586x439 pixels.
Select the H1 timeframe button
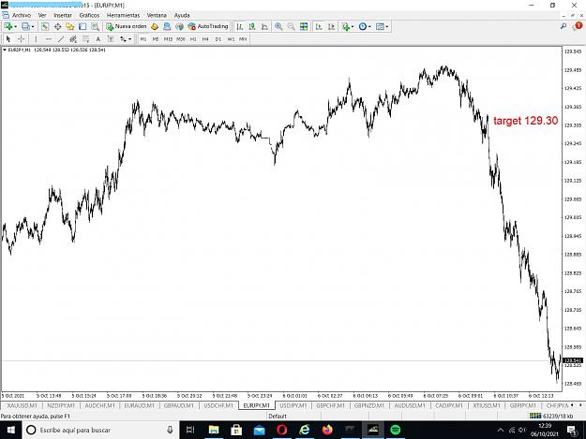click(193, 39)
